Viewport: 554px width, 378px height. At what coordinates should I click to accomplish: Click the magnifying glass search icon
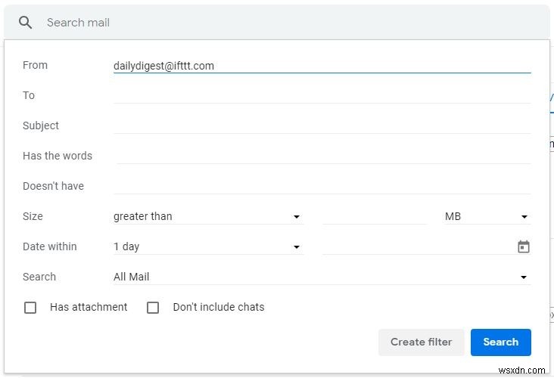(26, 23)
